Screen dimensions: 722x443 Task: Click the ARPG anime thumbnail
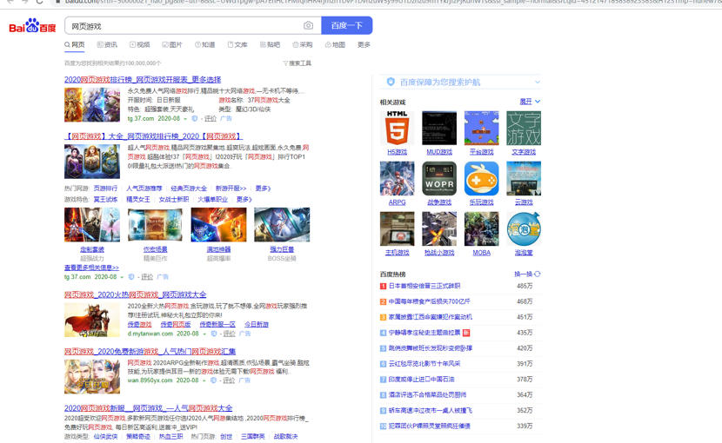coord(397,178)
